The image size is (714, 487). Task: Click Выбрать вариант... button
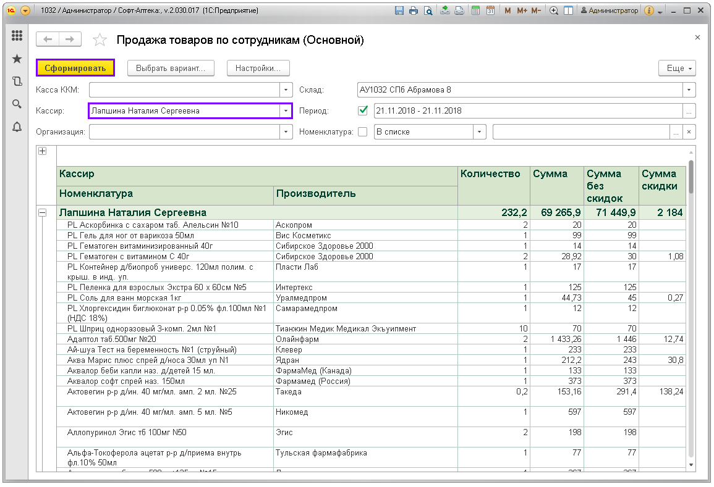(x=171, y=68)
